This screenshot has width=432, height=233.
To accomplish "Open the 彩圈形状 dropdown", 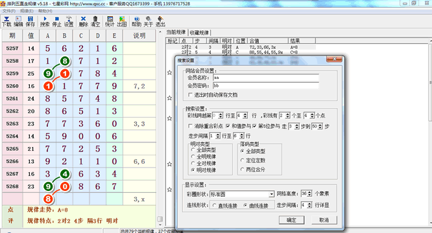I will click(272, 194).
